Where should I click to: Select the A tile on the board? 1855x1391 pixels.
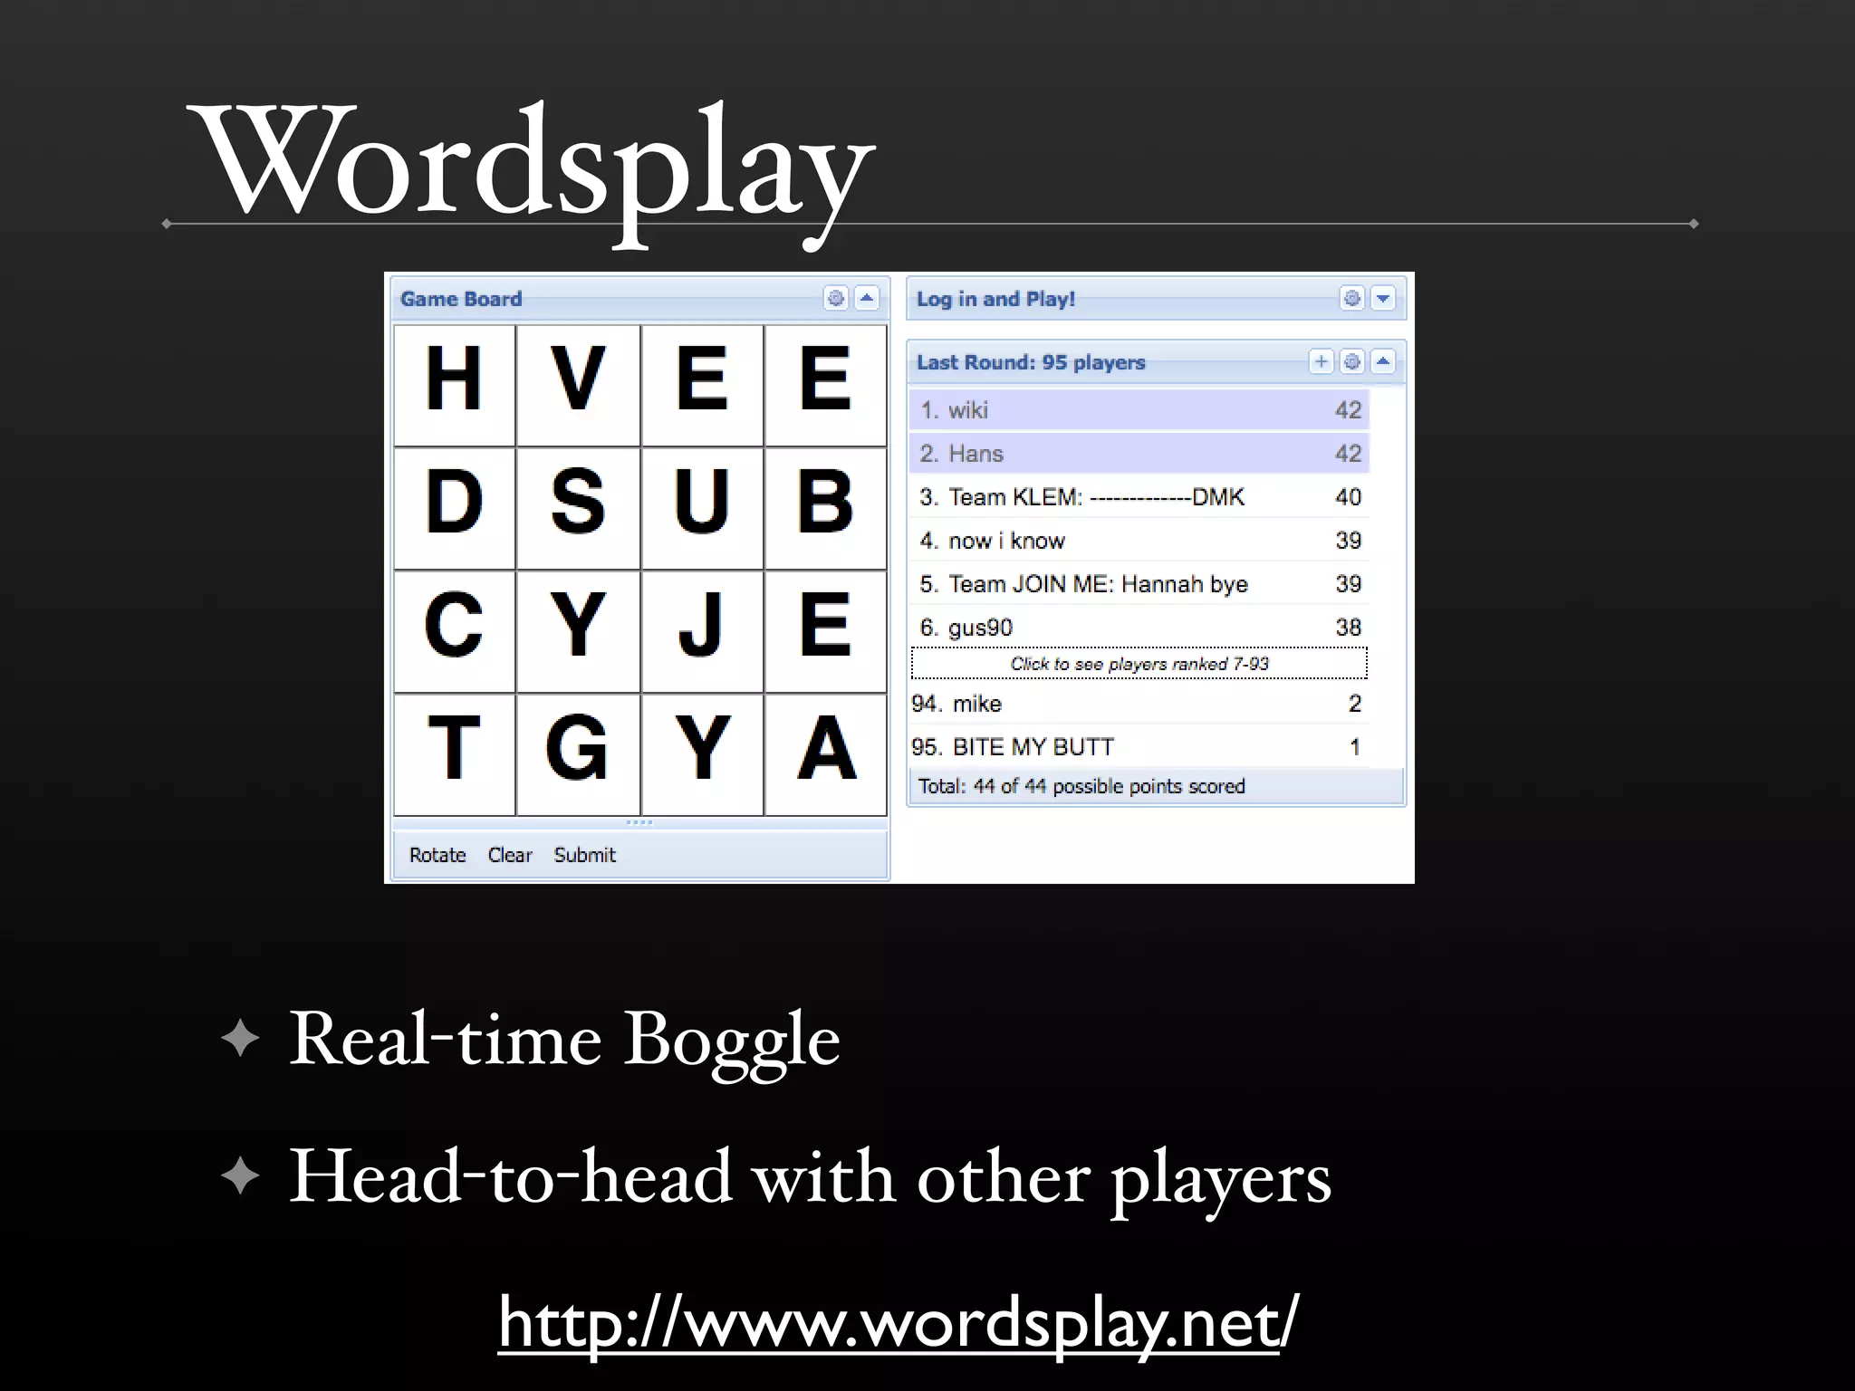pos(825,754)
